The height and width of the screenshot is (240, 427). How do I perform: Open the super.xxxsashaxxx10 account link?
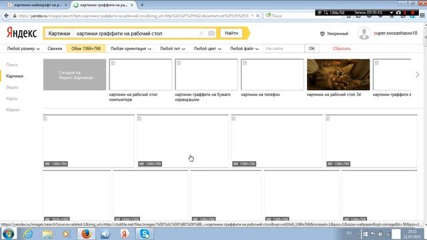(396, 33)
